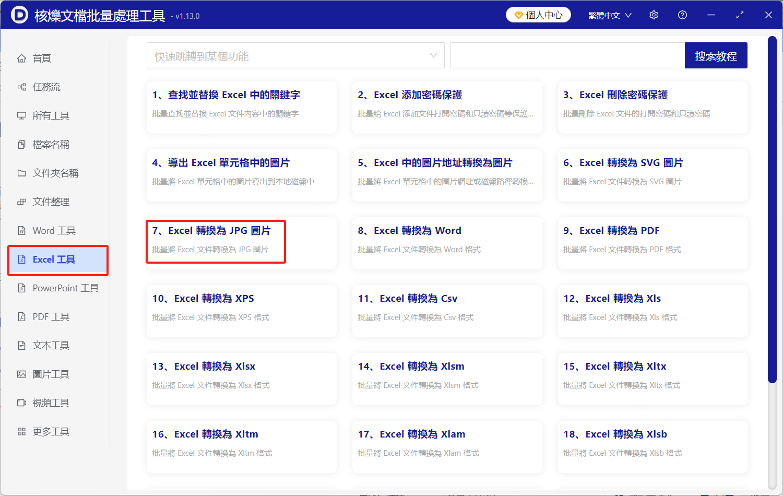Open Excel 添加密碼保護 tool

(447, 108)
